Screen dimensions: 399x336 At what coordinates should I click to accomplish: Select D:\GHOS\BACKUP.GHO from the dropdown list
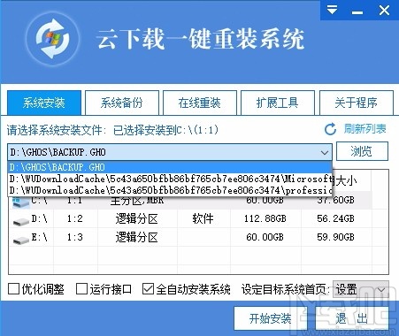pyautogui.click(x=170, y=167)
